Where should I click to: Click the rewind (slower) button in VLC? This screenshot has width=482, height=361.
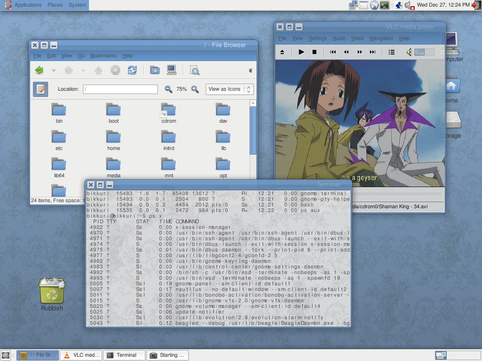click(x=346, y=52)
